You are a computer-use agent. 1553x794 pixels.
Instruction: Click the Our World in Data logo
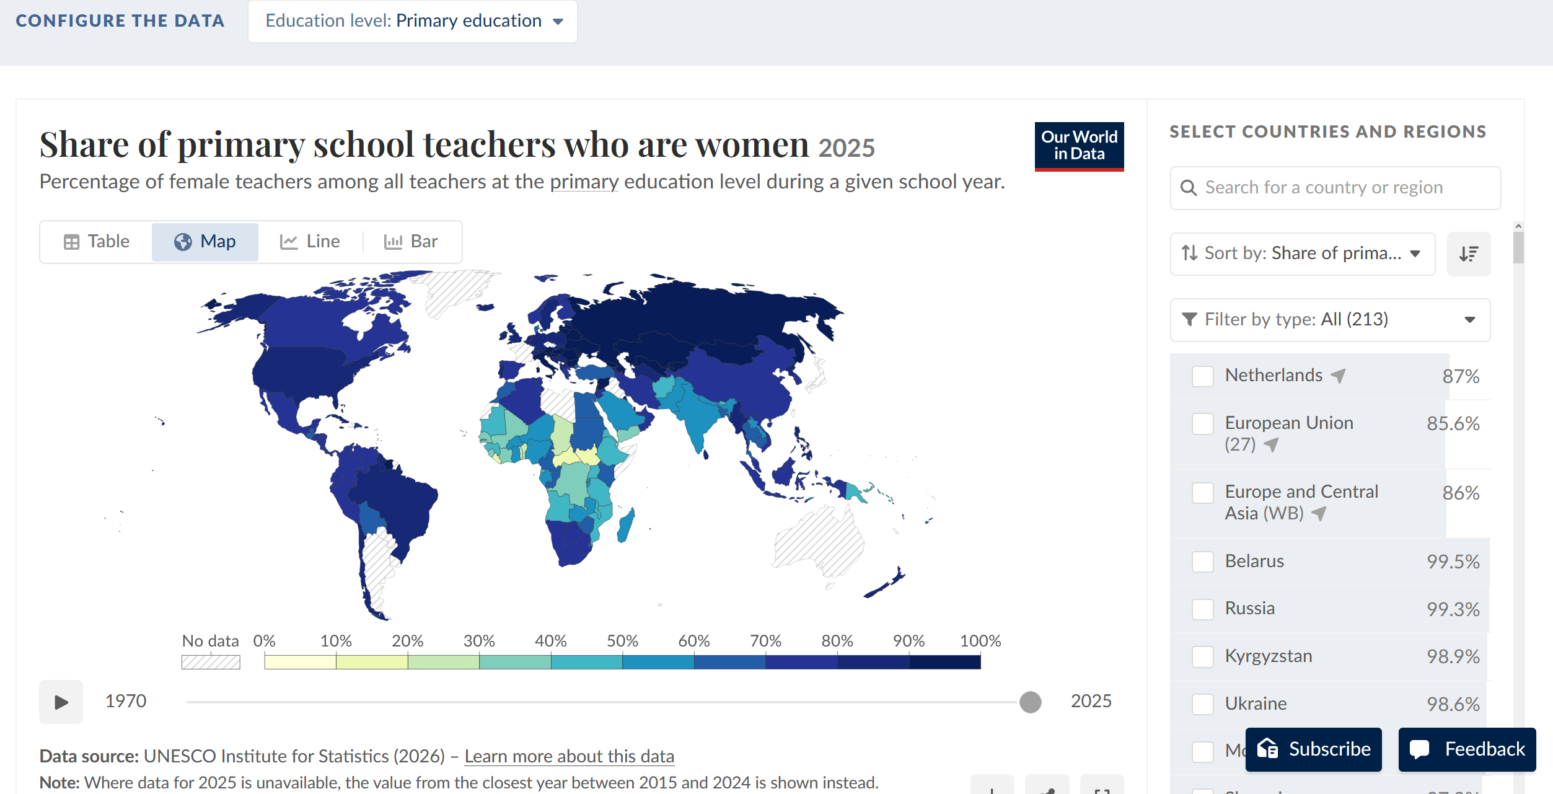[1079, 146]
